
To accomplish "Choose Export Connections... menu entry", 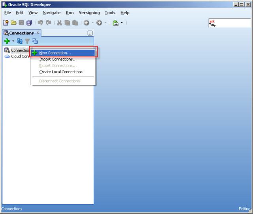I will point(63,65).
